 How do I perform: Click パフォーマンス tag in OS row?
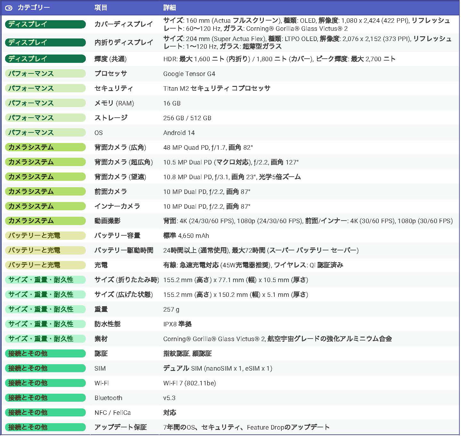tap(45, 133)
